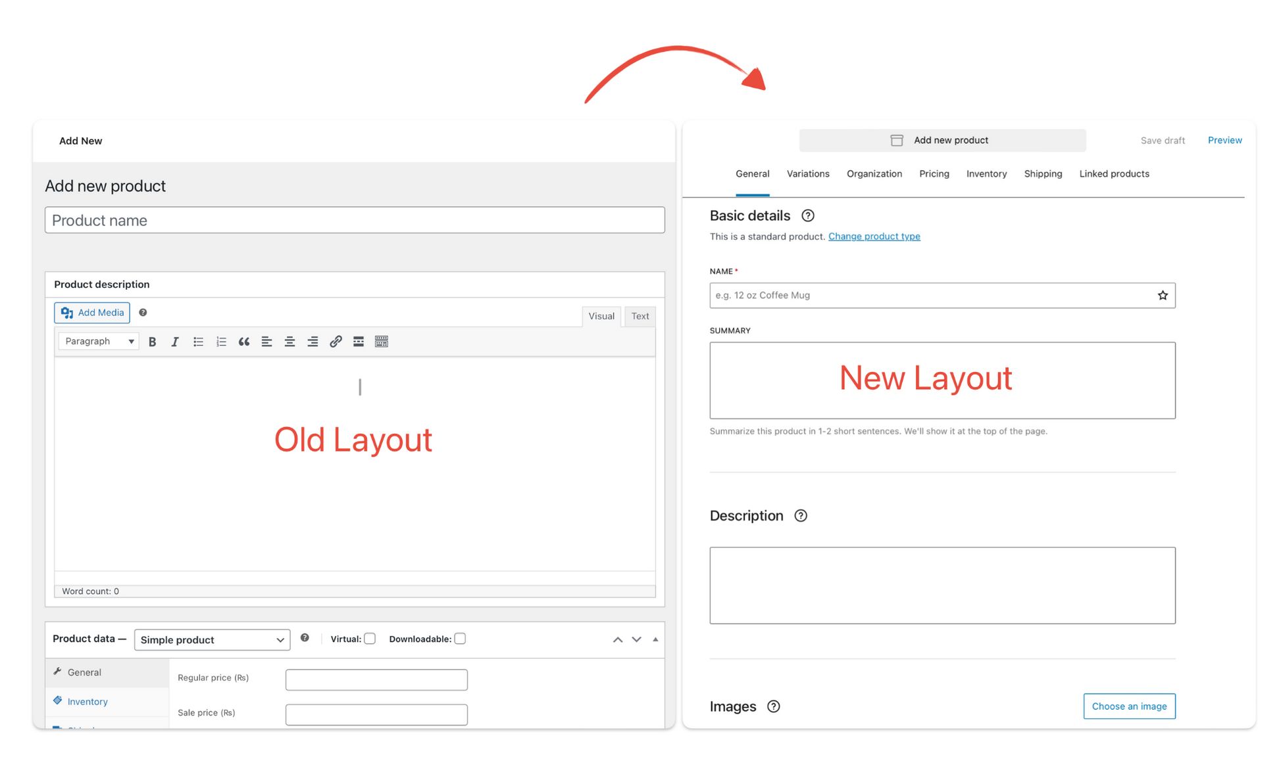This screenshot has width=1283, height=757.
Task: Click the Add new product title bar
Action: click(942, 141)
